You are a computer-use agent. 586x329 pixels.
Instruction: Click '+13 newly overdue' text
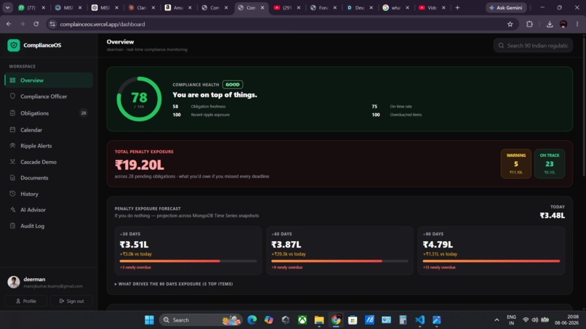439,267
